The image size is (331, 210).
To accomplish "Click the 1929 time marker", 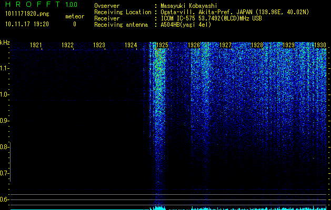I will 288,45.
